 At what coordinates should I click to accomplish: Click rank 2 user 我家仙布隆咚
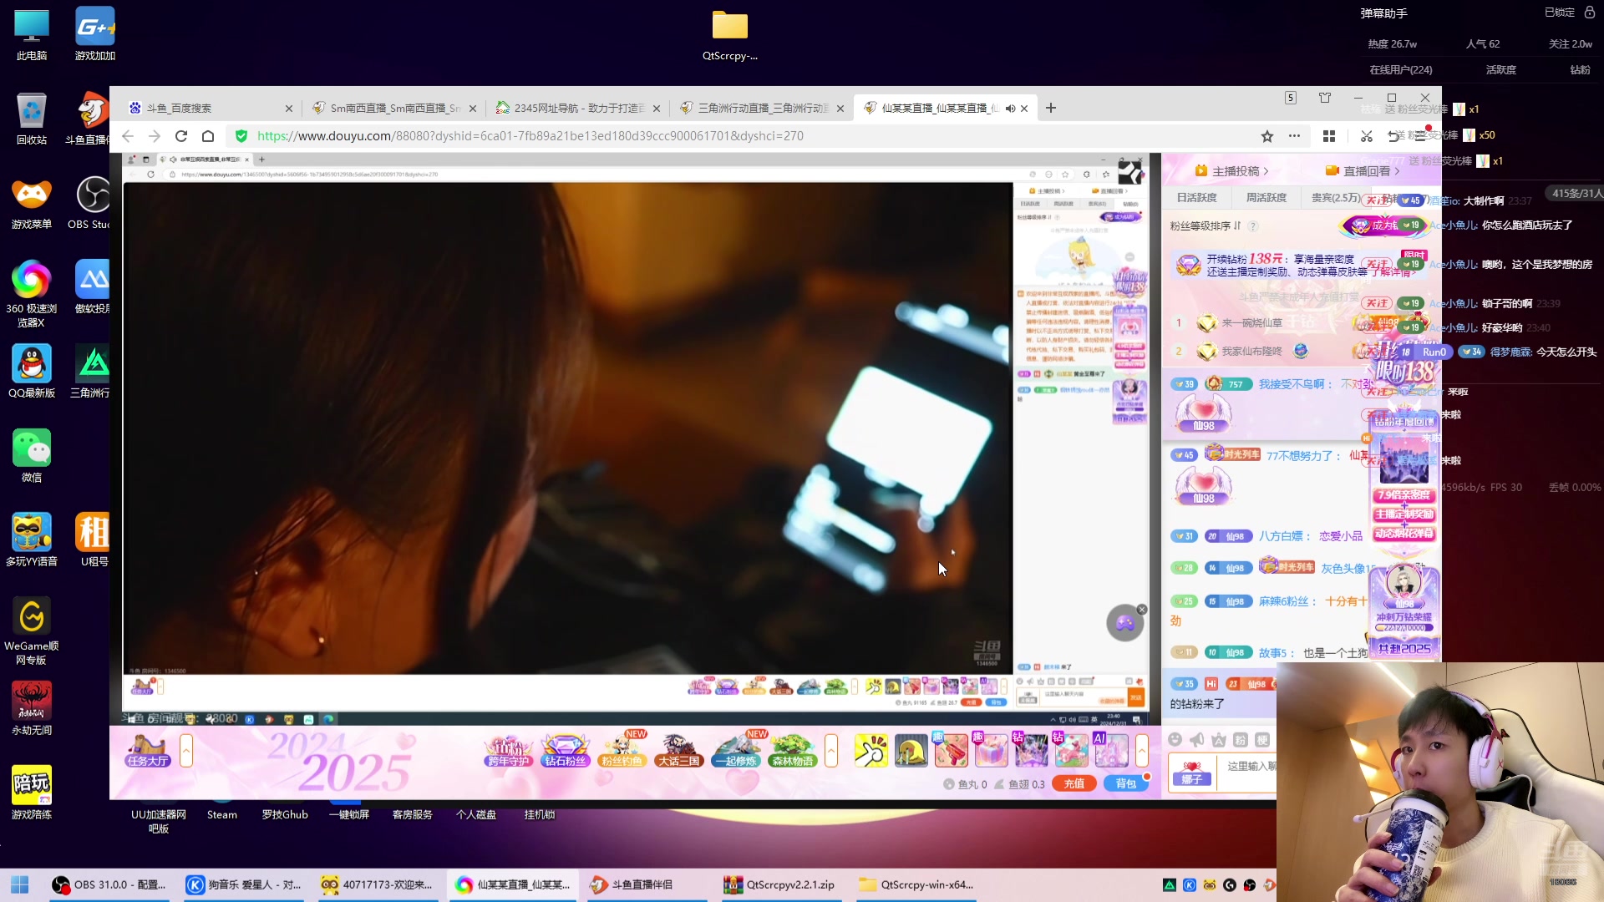(x=1251, y=352)
